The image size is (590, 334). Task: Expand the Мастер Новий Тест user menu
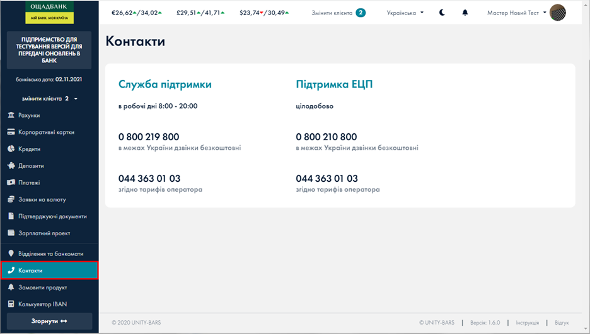coord(517,13)
